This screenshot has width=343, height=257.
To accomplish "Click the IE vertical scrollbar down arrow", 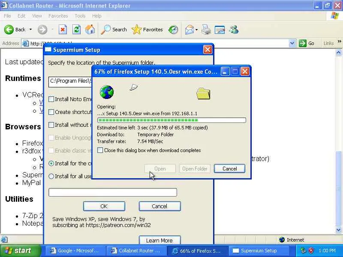I will pos(338,230).
